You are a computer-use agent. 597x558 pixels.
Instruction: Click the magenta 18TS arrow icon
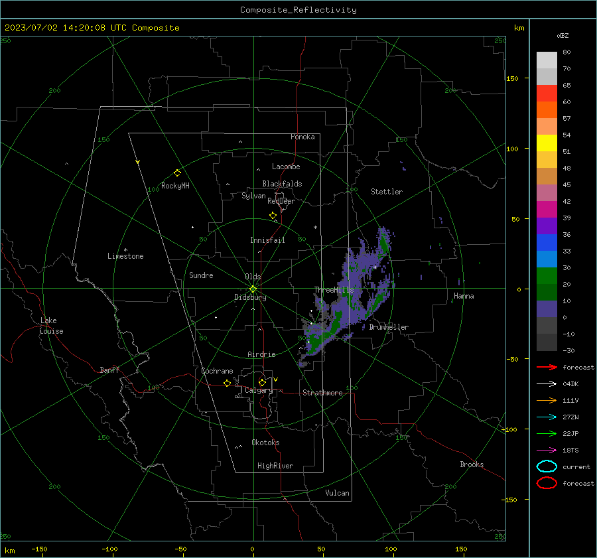(x=547, y=451)
